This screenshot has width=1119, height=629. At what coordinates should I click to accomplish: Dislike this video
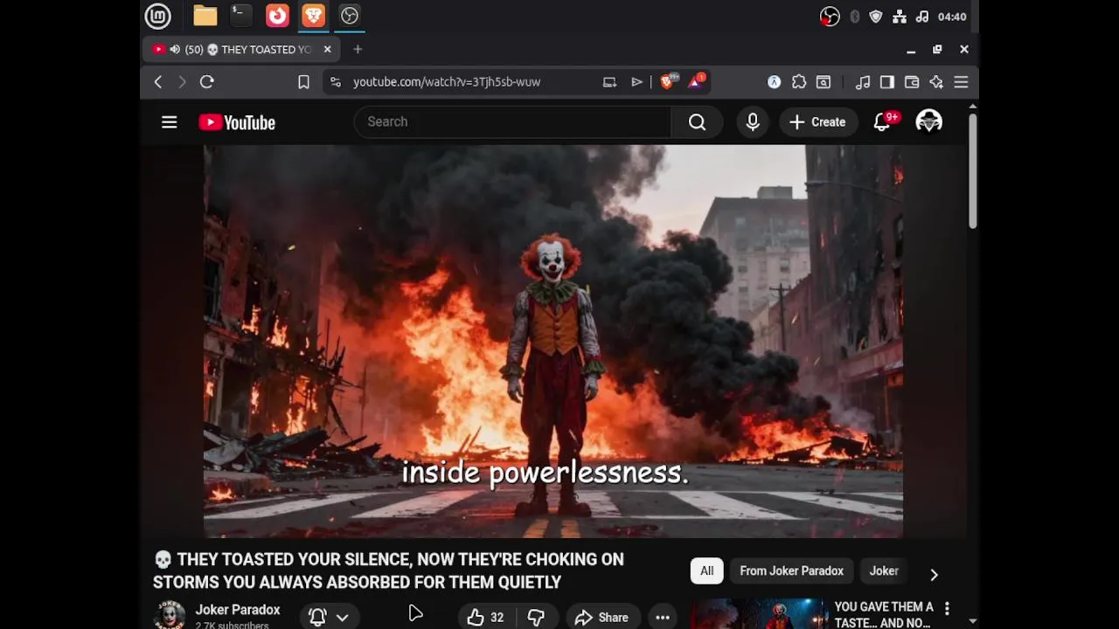pos(536,618)
